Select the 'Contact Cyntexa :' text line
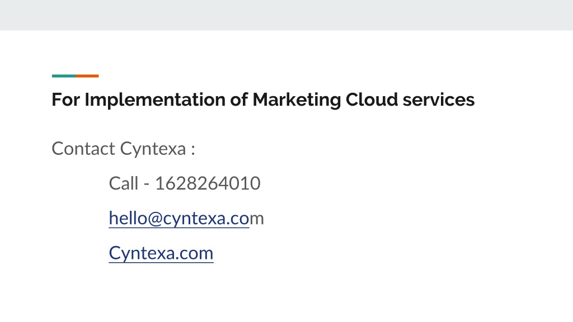573x322 pixels. [x=124, y=149]
